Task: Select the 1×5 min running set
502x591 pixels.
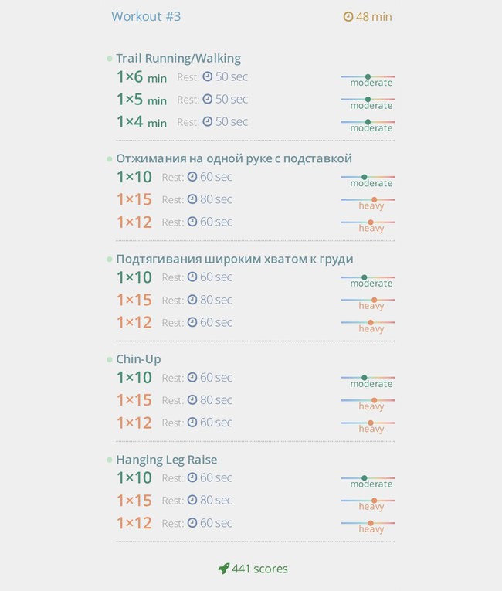Action: tap(141, 100)
